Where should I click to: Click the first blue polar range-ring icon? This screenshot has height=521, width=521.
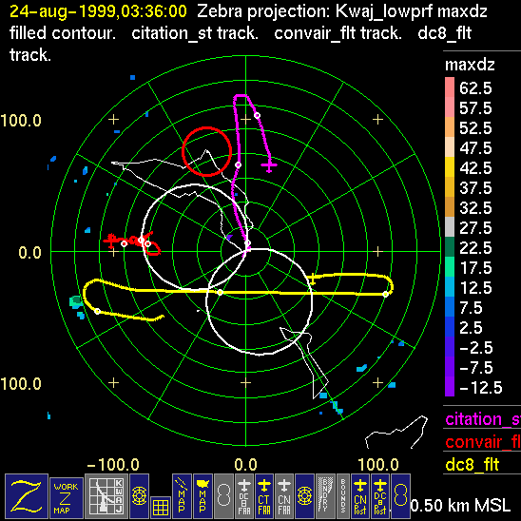point(139,495)
